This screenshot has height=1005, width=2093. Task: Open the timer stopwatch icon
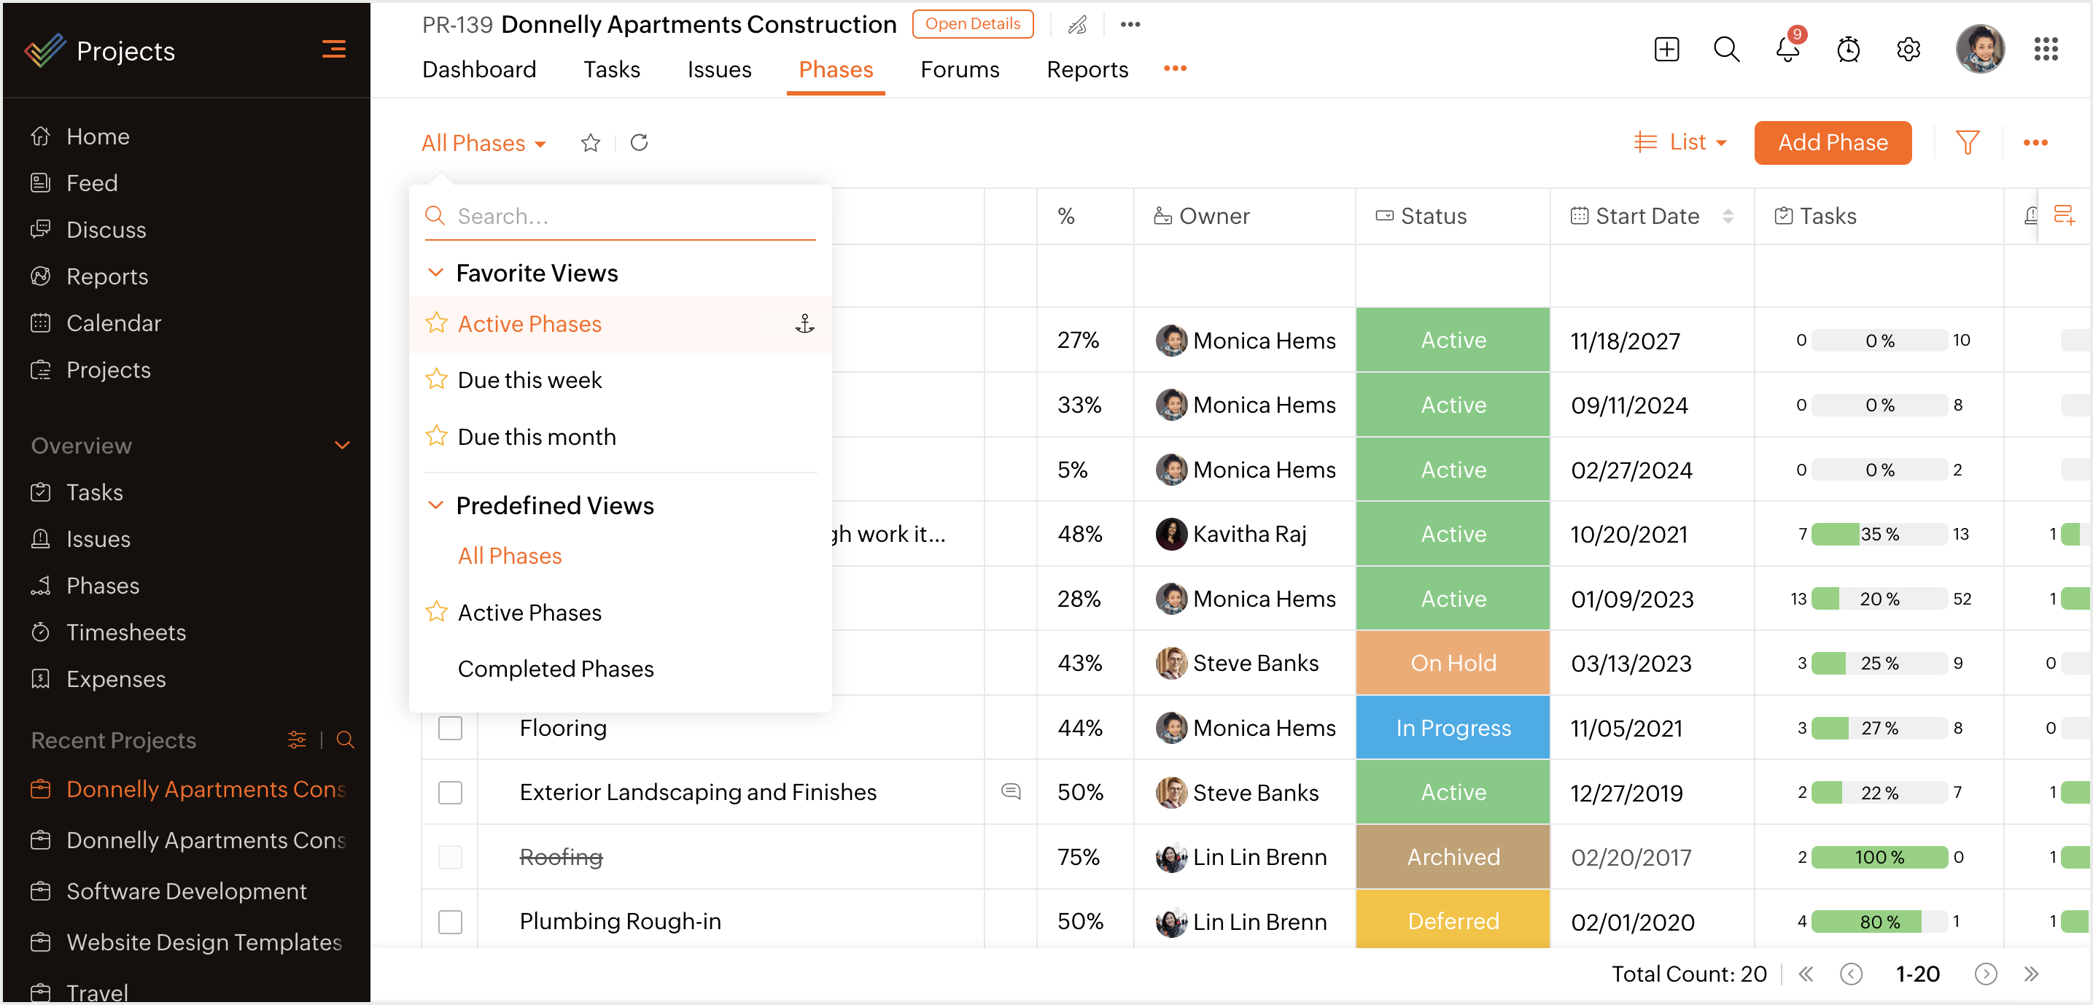(x=1848, y=50)
